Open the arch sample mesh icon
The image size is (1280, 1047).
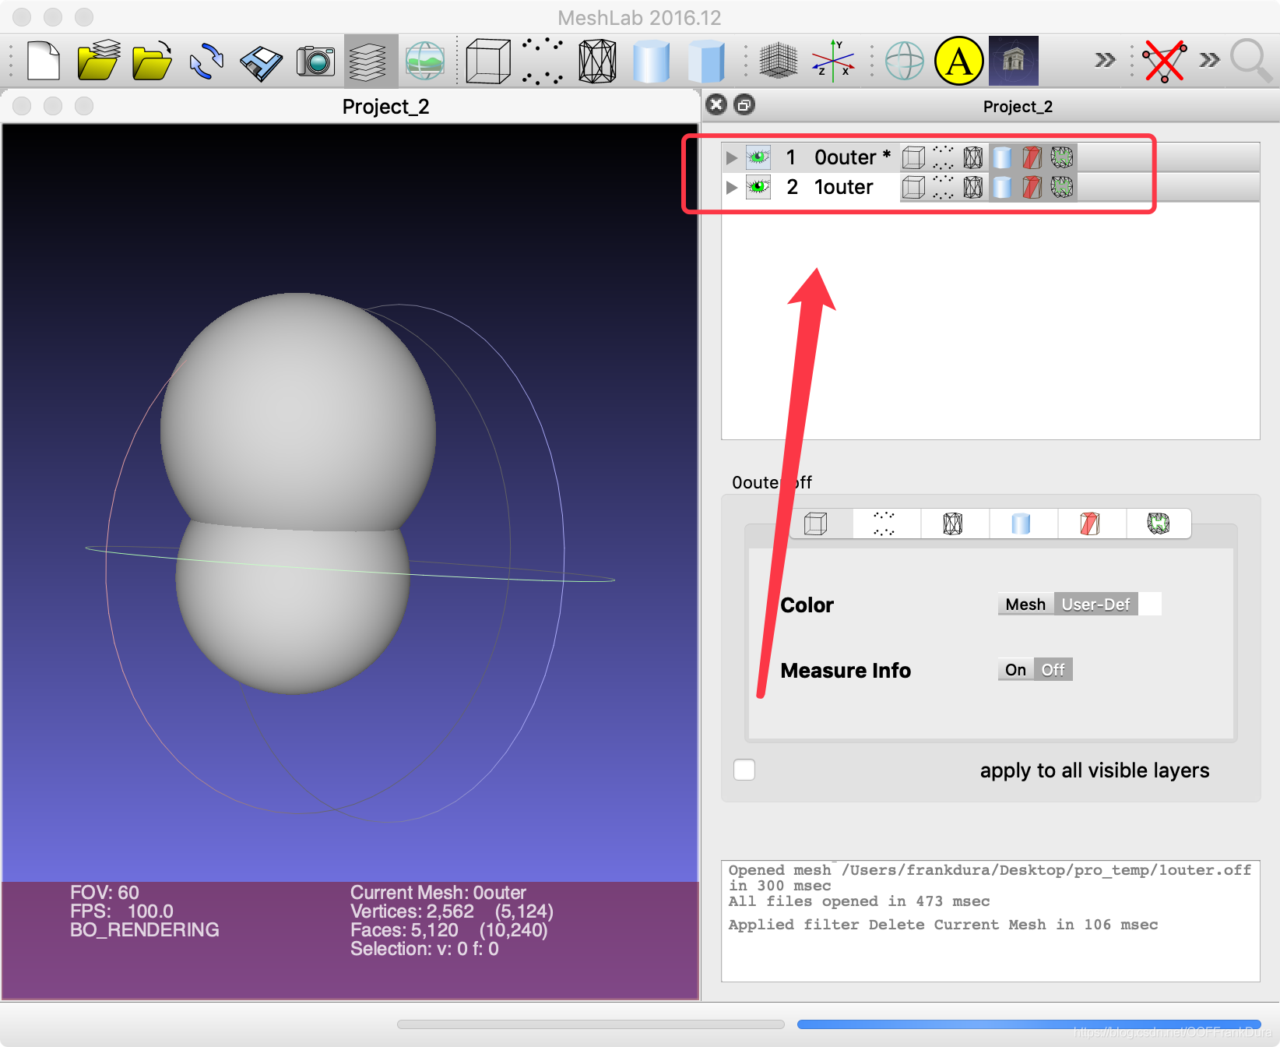coord(1014,61)
